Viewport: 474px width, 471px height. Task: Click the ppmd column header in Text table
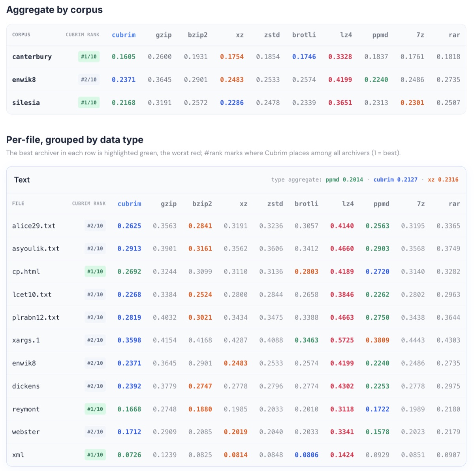pos(381,203)
